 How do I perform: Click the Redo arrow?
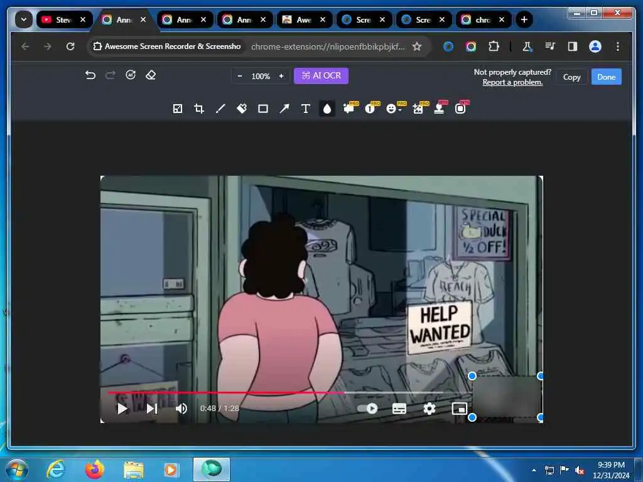111,75
